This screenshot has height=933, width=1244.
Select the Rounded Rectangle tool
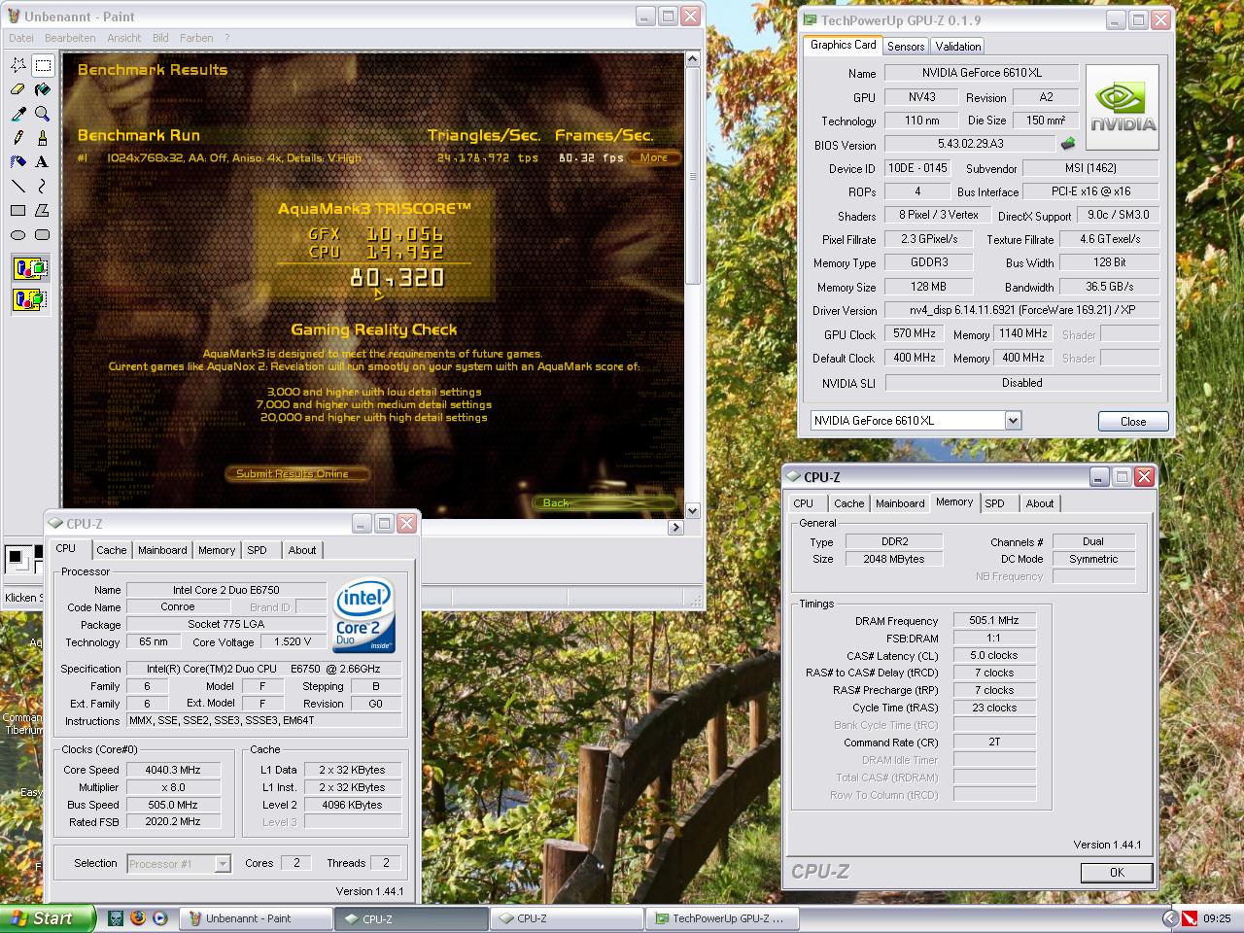click(43, 234)
